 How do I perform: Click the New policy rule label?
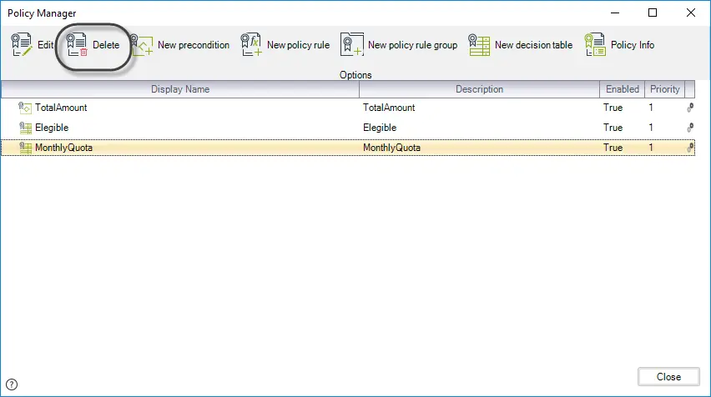pos(299,45)
